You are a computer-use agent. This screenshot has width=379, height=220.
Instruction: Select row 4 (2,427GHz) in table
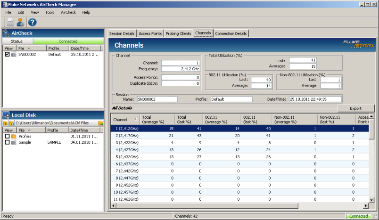coord(240,150)
